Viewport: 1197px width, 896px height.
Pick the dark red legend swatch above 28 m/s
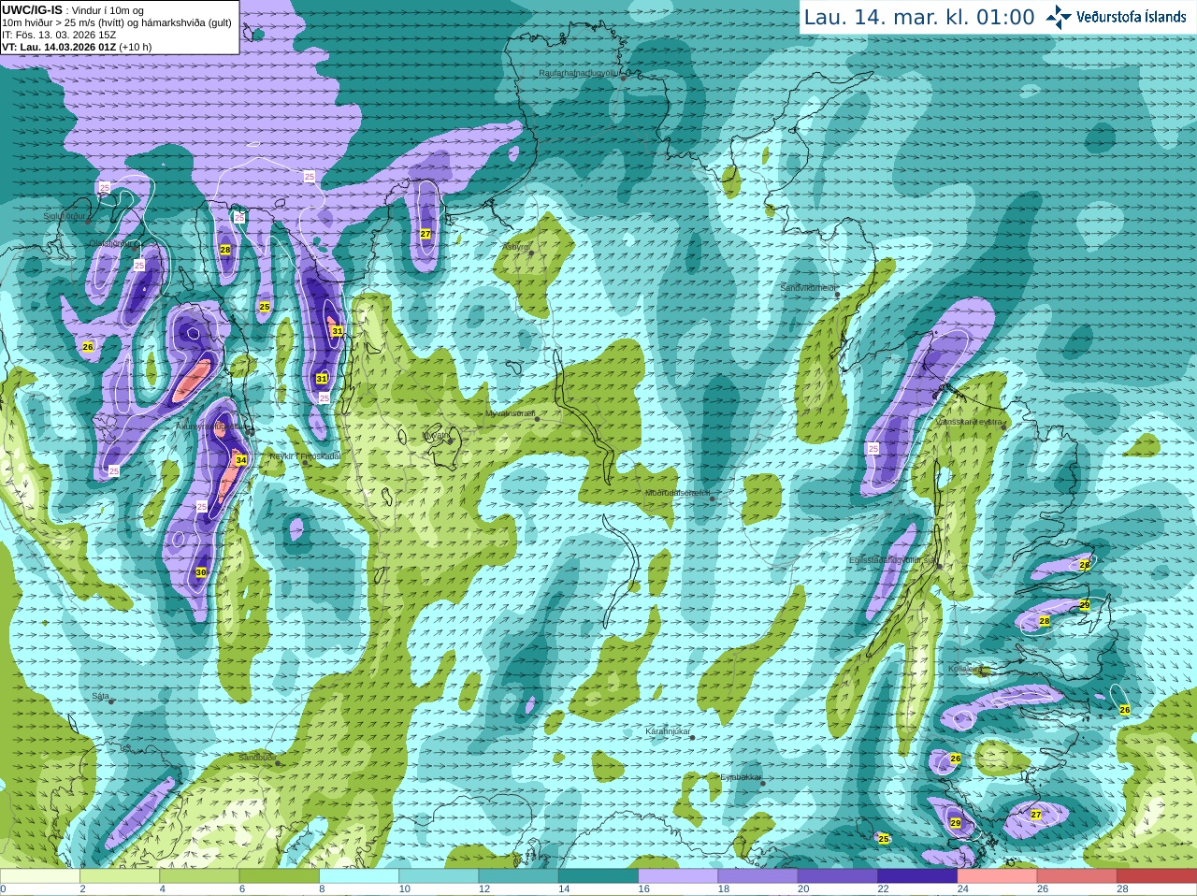[1157, 876]
